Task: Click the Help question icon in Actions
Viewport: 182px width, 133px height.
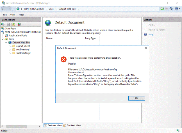Action: [x=145, y=35]
